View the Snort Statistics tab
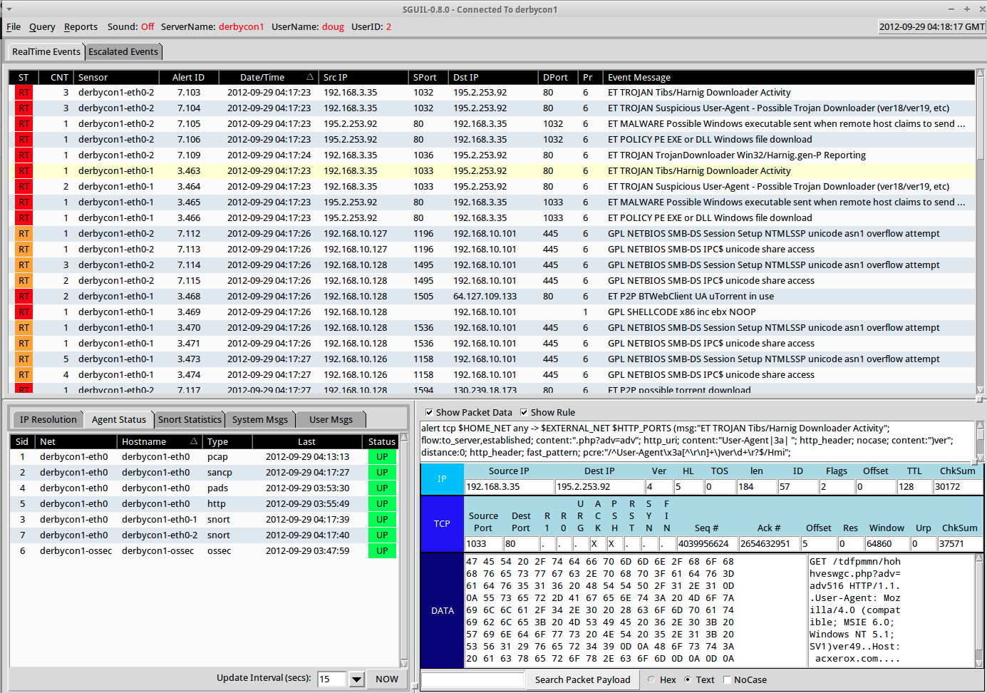This screenshot has width=987, height=693. (190, 419)
